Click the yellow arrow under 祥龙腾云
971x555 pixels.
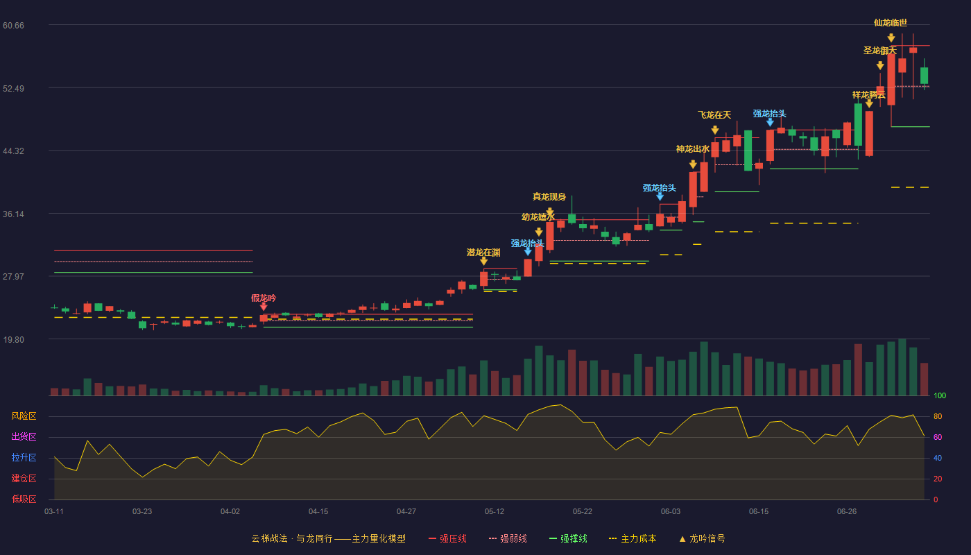[869, 103]
